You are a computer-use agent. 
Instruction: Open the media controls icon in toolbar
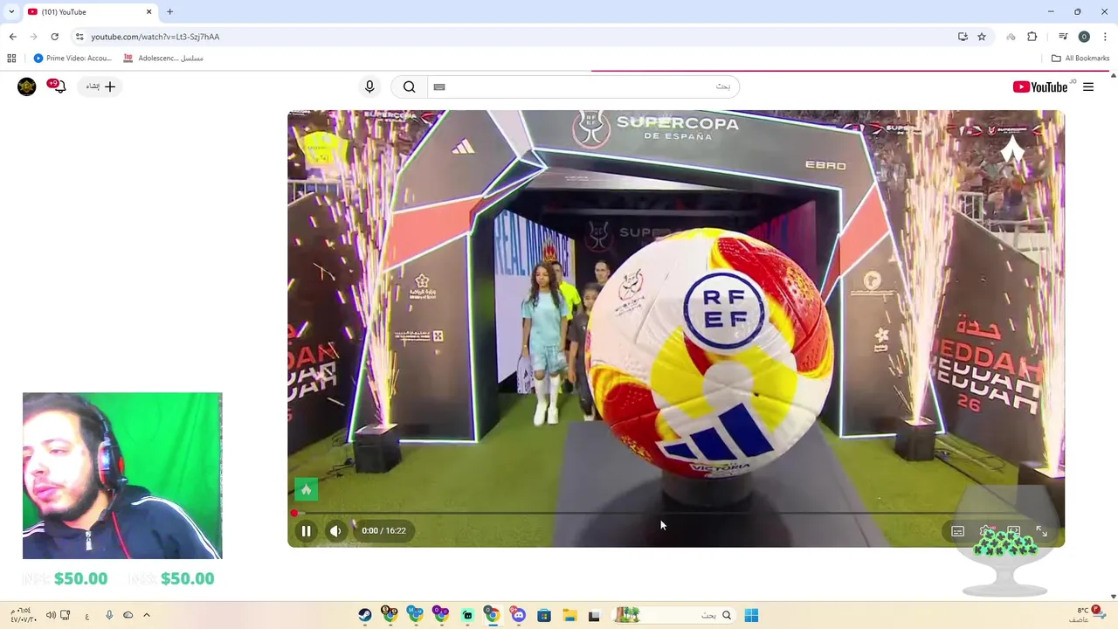coord(1063,37)
